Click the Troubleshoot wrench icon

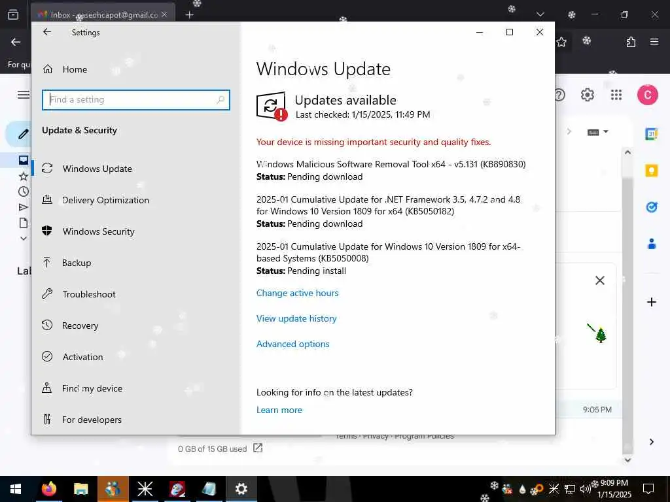[x=47, y=293]
